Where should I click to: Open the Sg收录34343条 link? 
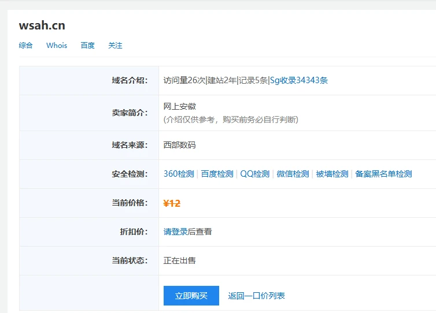pos(299,80)
